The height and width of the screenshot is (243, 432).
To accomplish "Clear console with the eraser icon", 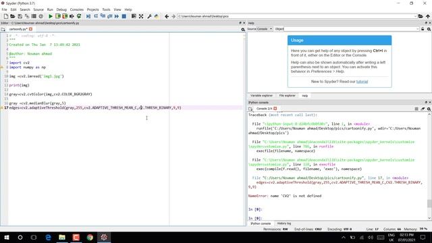I will pyautogui.click(x=423, y=109).
